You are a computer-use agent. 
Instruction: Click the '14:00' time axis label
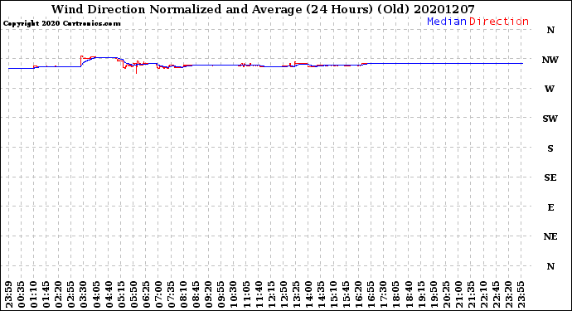pos(308,294)
